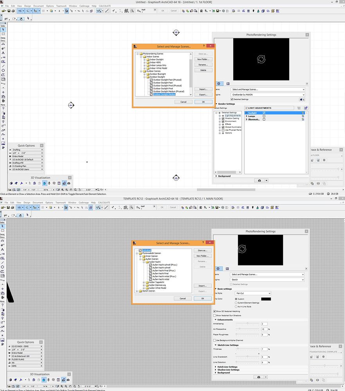Click Delete button in upper Scenes dialog

click(203, 70)
